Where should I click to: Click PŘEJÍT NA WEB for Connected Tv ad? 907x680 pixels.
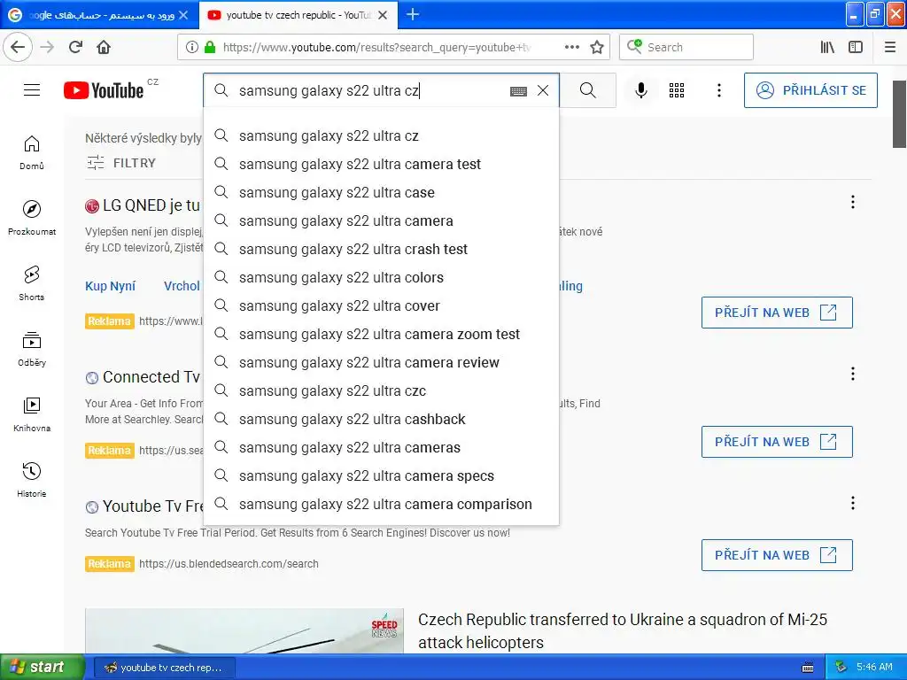tap(777, 442)
